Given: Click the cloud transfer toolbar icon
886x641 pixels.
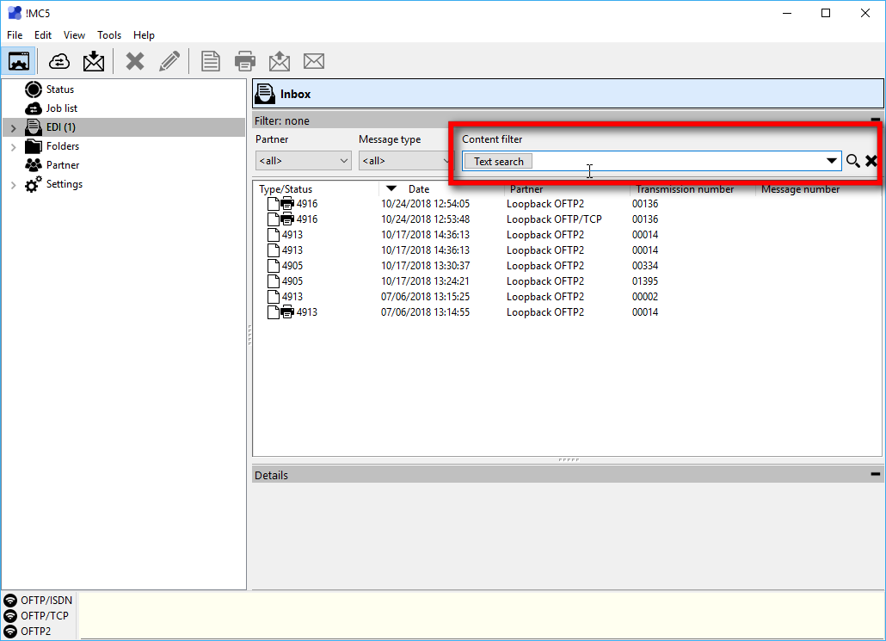Looking at the screenshot, I should 58,61.
